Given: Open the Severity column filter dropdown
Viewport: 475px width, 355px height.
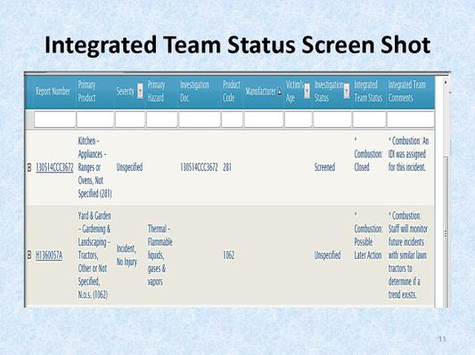Looking at the screenshot, I should (x=140, y=91).
